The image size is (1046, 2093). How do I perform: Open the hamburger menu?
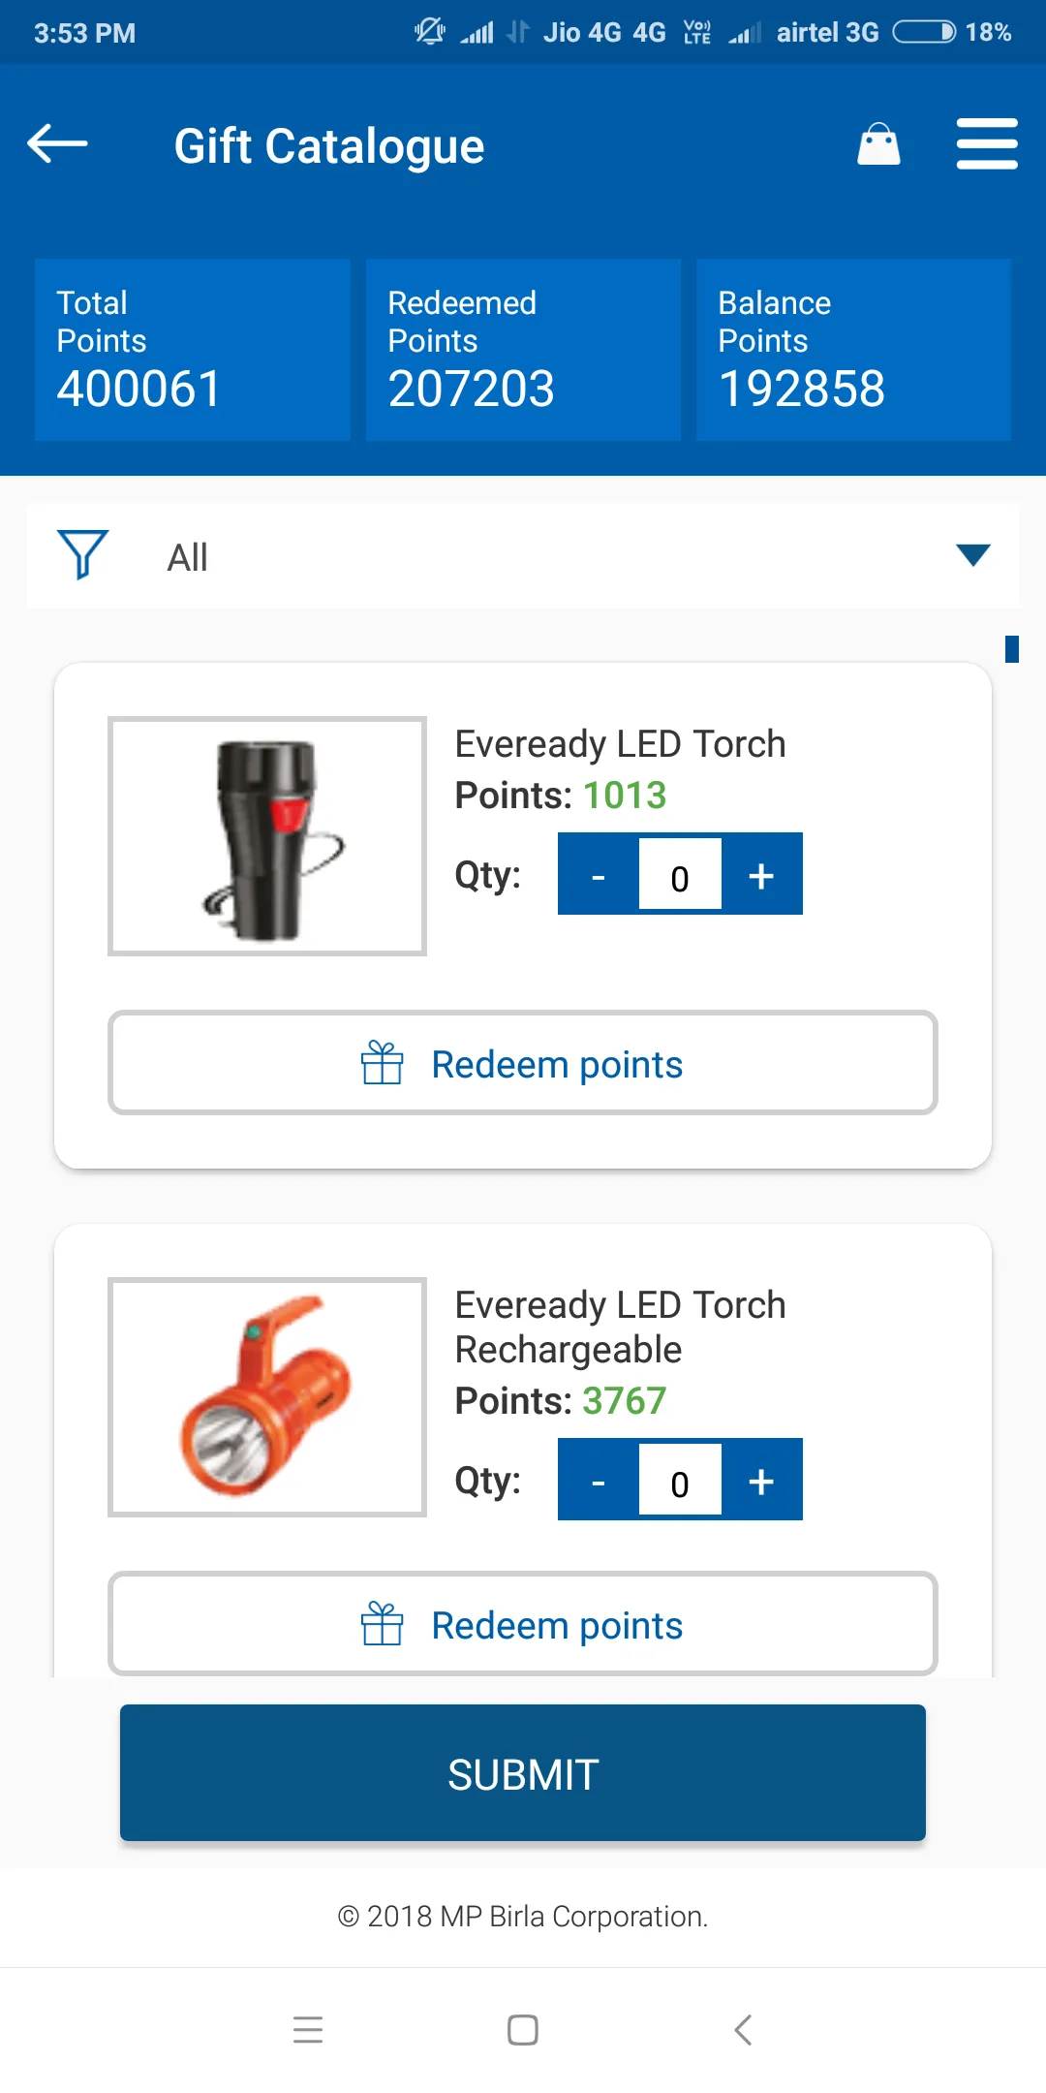tap(986, 144)
